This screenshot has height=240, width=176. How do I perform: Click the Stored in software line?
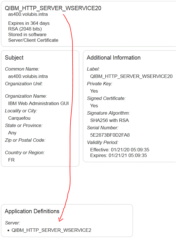tap(27, 34)
